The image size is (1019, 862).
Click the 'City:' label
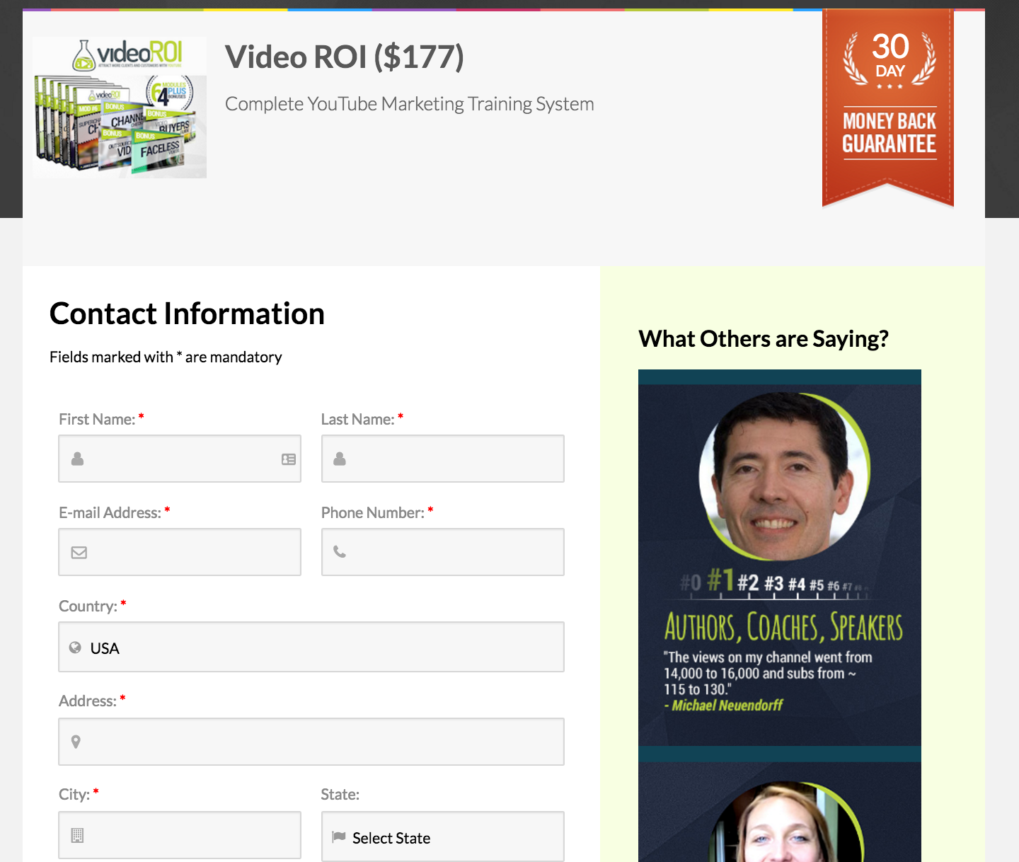(x=74, y=794)
